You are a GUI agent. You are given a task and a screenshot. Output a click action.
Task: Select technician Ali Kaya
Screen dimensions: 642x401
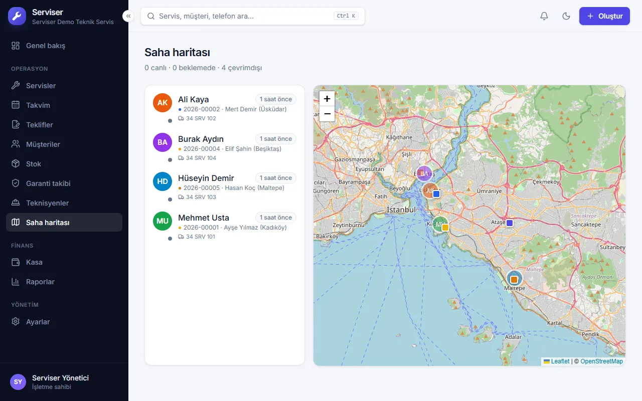(225, 108)
